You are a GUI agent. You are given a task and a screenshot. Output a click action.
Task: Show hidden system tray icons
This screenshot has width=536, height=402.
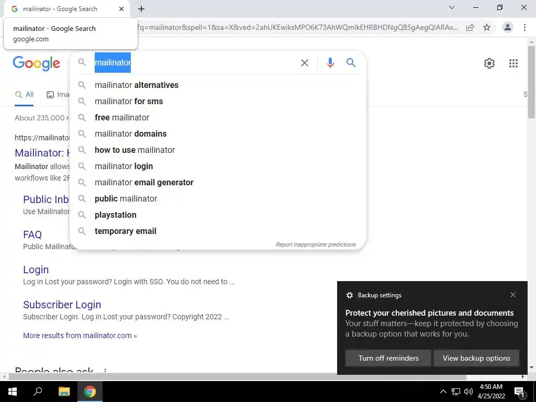pyautogui.click(x=443, y=392)
